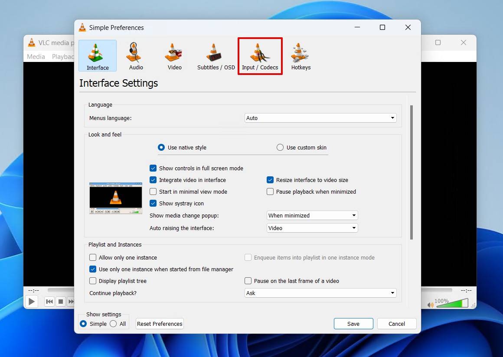Click the Reset Preferences button
This screenshot has width=503, height=357.
point(160,324)
